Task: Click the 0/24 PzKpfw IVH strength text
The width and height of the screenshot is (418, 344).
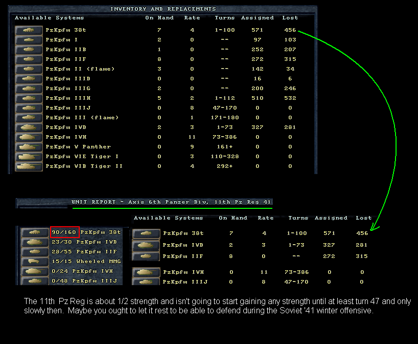Action: coord(82,271)
